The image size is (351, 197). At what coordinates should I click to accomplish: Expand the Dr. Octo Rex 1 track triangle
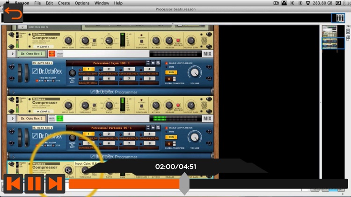click(x=13, y=54)
